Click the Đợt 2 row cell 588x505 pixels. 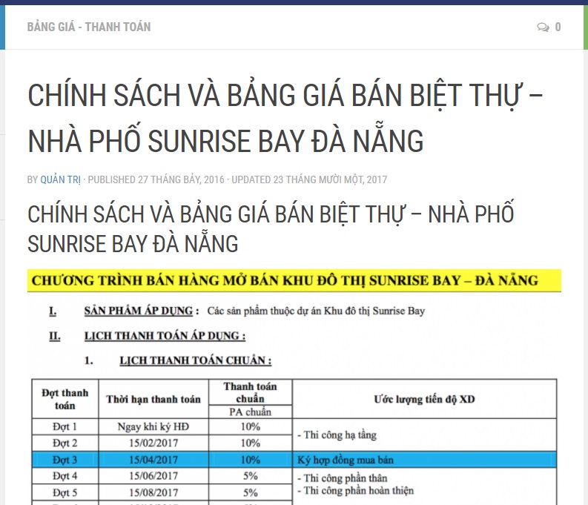point(65,443)
